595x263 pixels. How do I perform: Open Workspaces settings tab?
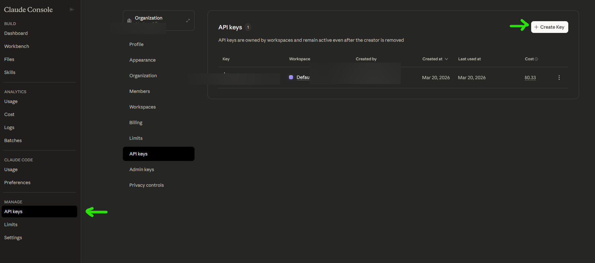pyautogui.click(x=142, y=107)
